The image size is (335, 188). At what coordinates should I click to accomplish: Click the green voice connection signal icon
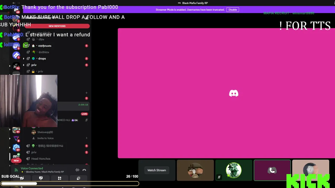pos(16,170)
